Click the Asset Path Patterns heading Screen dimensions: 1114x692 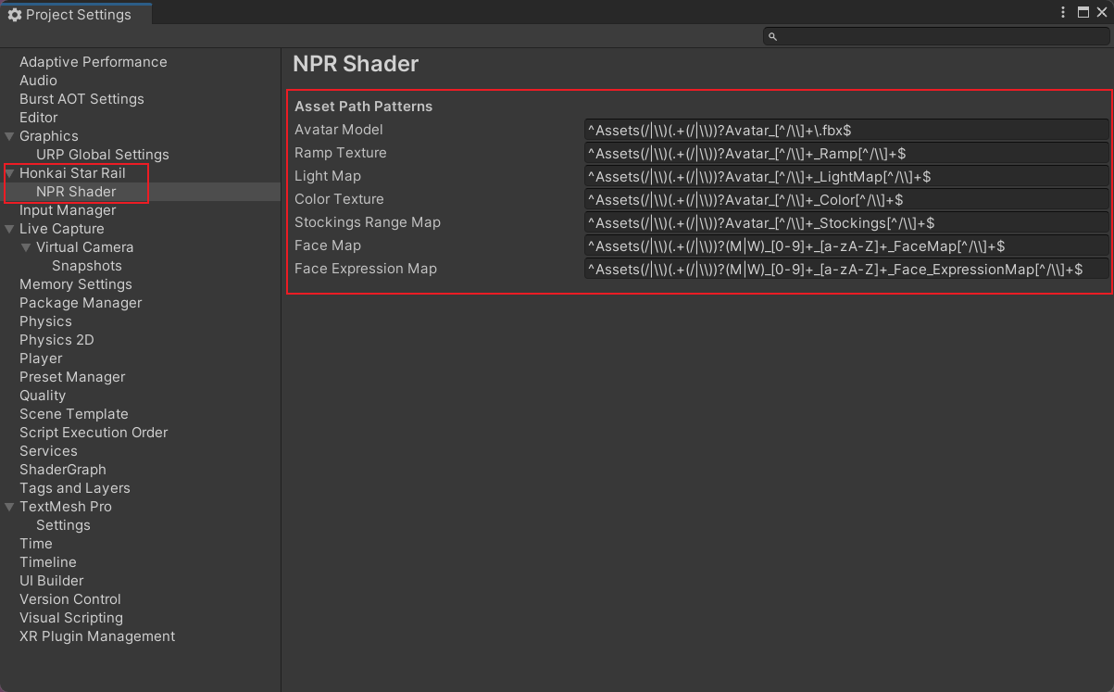[x=364, y=107]
